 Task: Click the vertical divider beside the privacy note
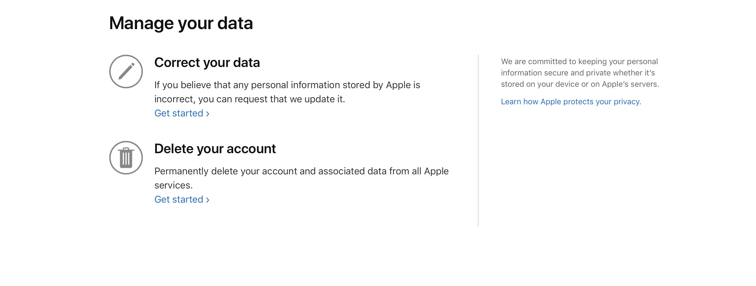coord(478,140)
